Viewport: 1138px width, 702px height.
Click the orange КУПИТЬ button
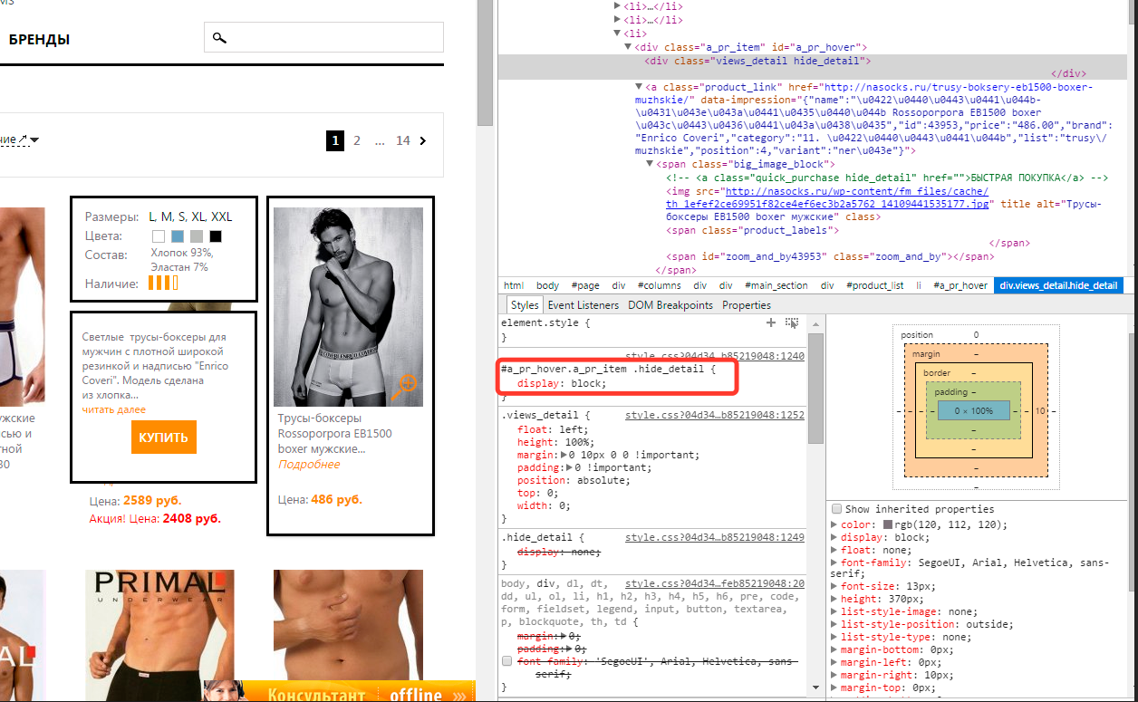tap(163, 438)
